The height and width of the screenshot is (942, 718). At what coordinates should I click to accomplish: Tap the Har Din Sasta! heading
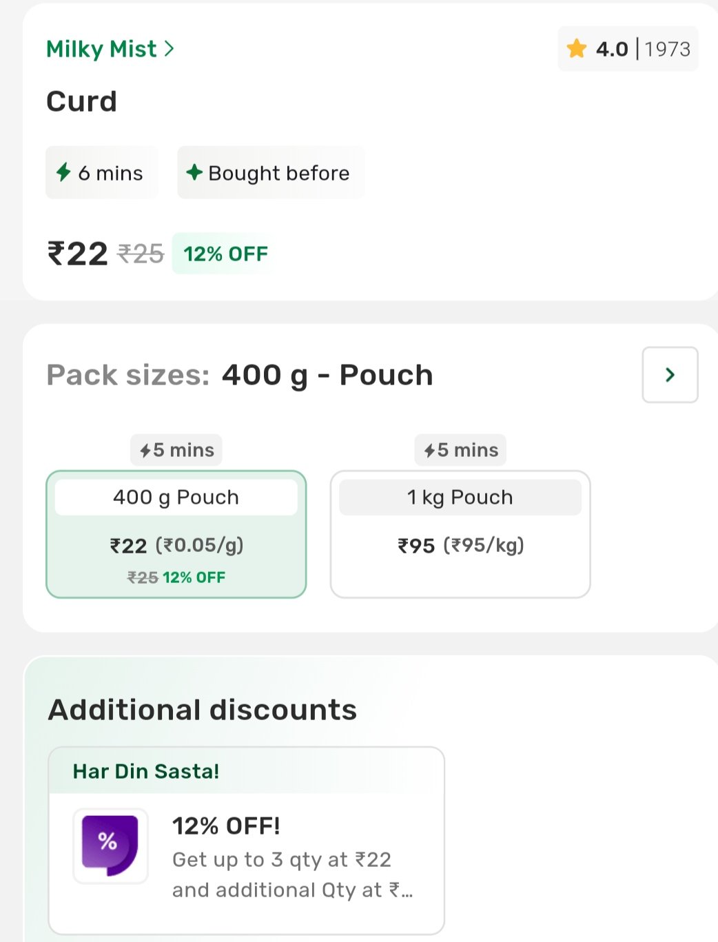146,771
